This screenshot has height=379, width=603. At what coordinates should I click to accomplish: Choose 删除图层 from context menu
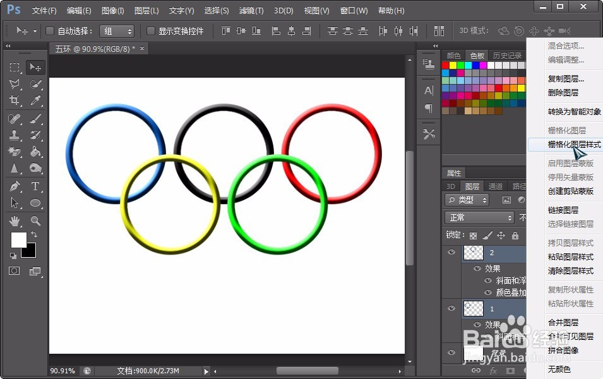(x=563, y=93)
